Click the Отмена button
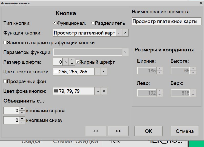Image resolution: width=204 pixels, height=147 pixels. [184, 131]
